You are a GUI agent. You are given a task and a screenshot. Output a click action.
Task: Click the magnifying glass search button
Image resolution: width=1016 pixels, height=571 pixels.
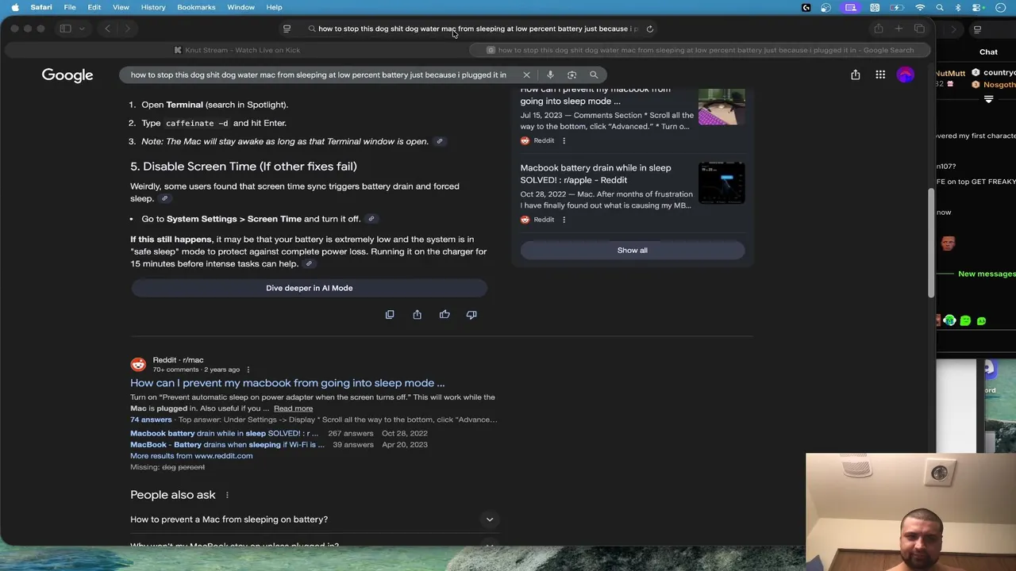click(594, 75)
